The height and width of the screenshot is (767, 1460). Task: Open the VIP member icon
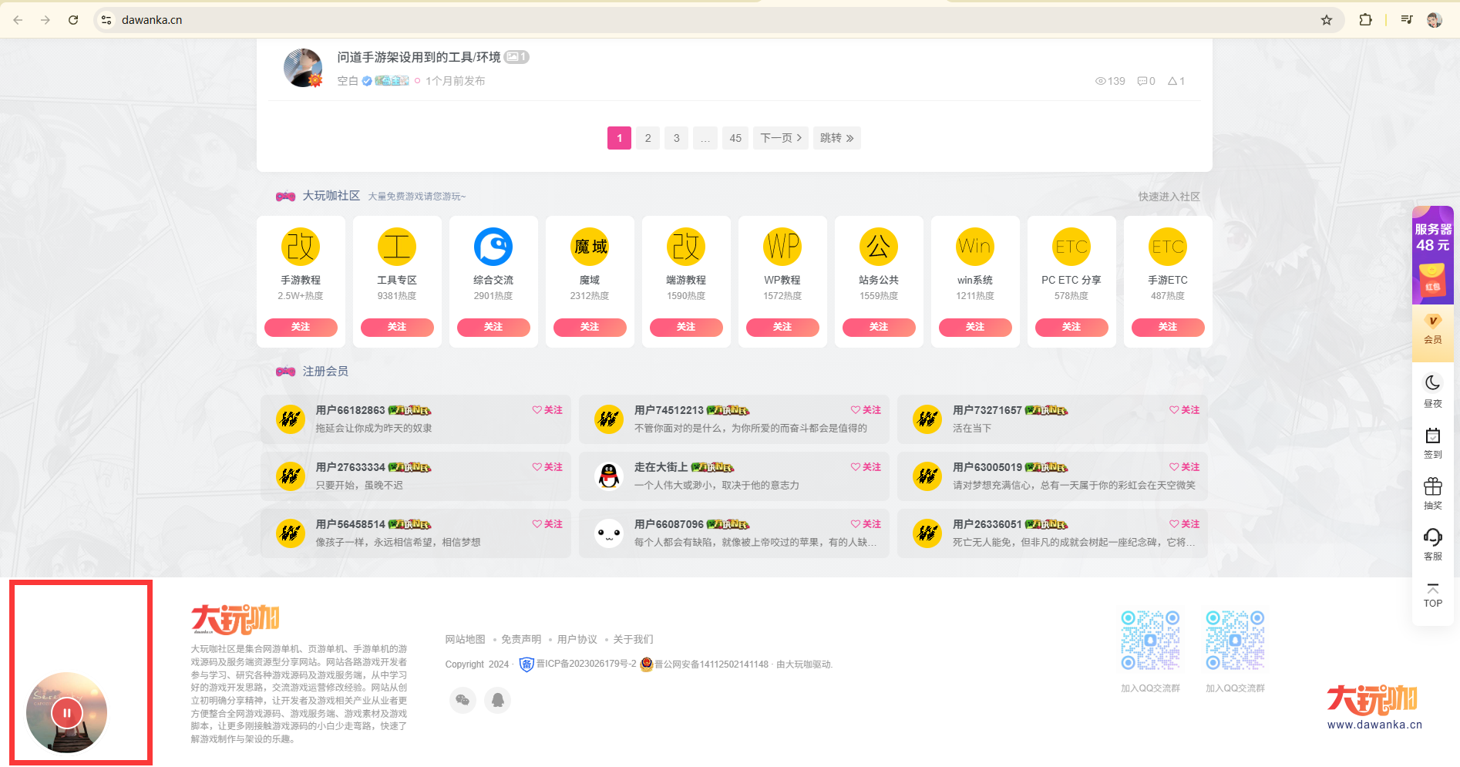(x=1432, y=321)
